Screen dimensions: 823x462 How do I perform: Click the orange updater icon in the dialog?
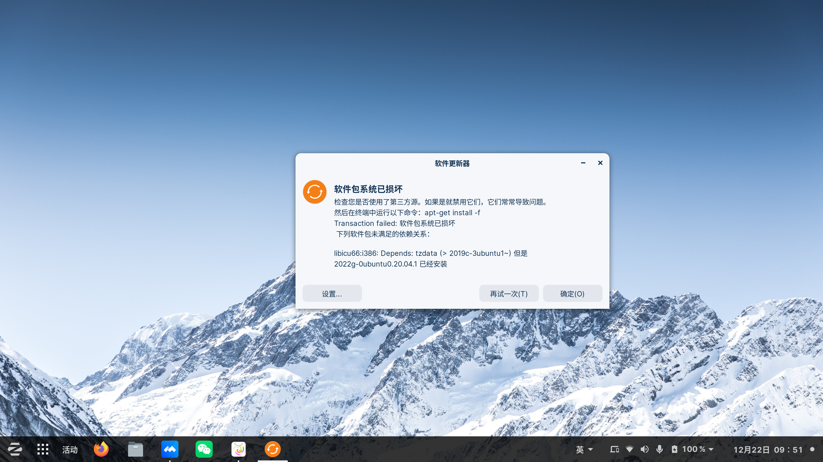pyautogui.click(x=315, y=192)
